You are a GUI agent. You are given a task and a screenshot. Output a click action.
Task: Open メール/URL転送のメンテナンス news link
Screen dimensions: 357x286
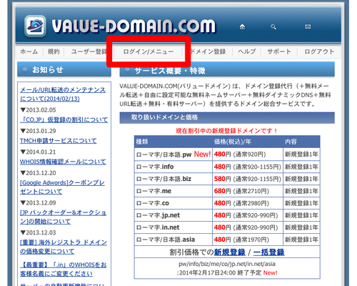point(63,94)
